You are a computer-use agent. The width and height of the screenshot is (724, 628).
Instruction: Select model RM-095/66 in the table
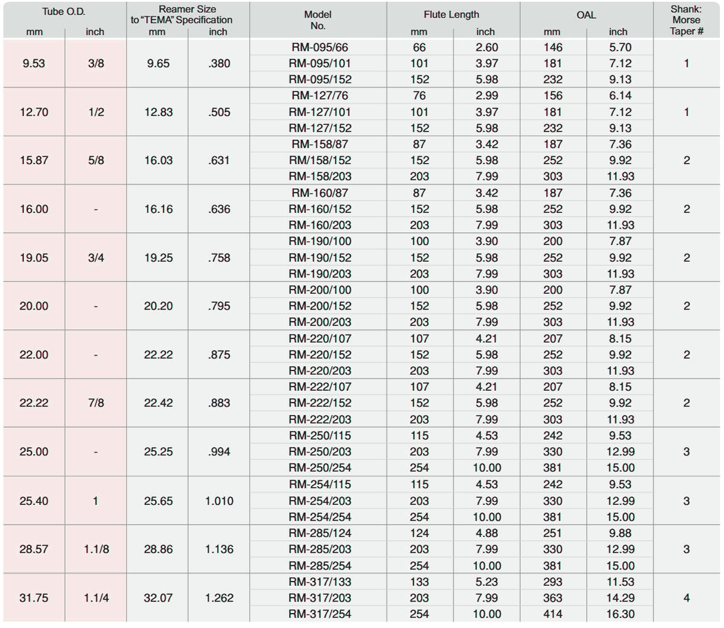click(319, 47)
